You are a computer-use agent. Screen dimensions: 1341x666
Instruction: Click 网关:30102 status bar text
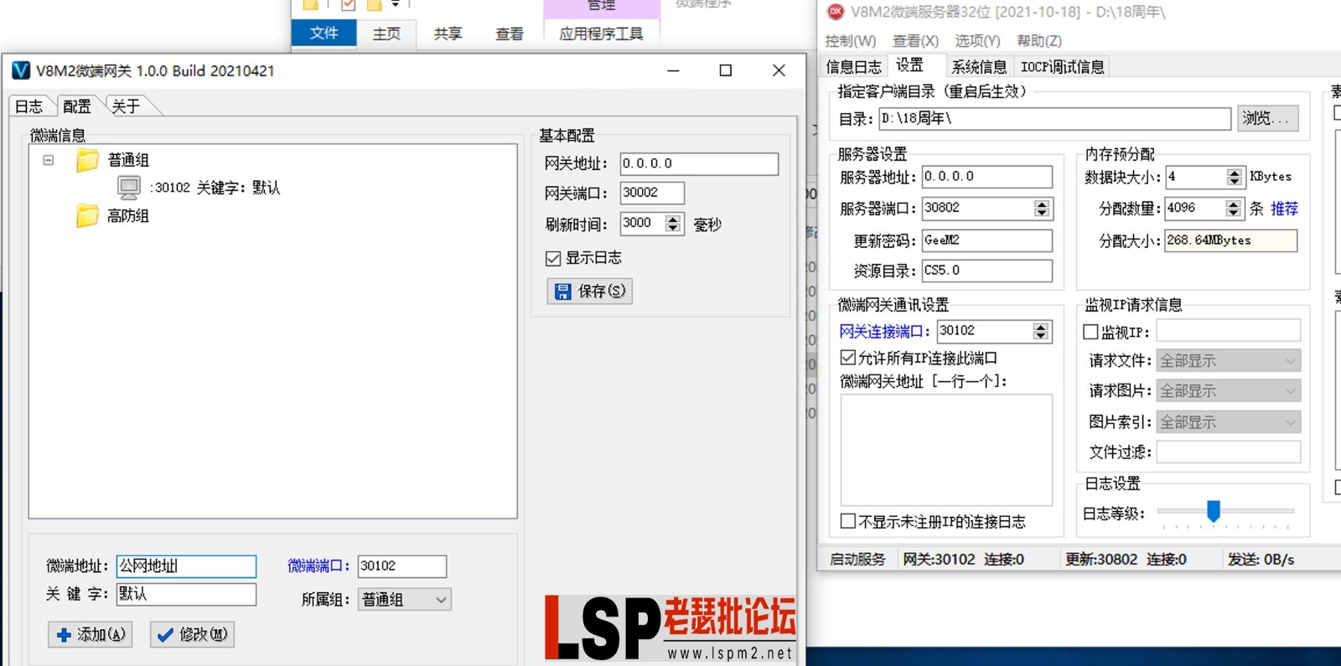(x=939, y=560)
